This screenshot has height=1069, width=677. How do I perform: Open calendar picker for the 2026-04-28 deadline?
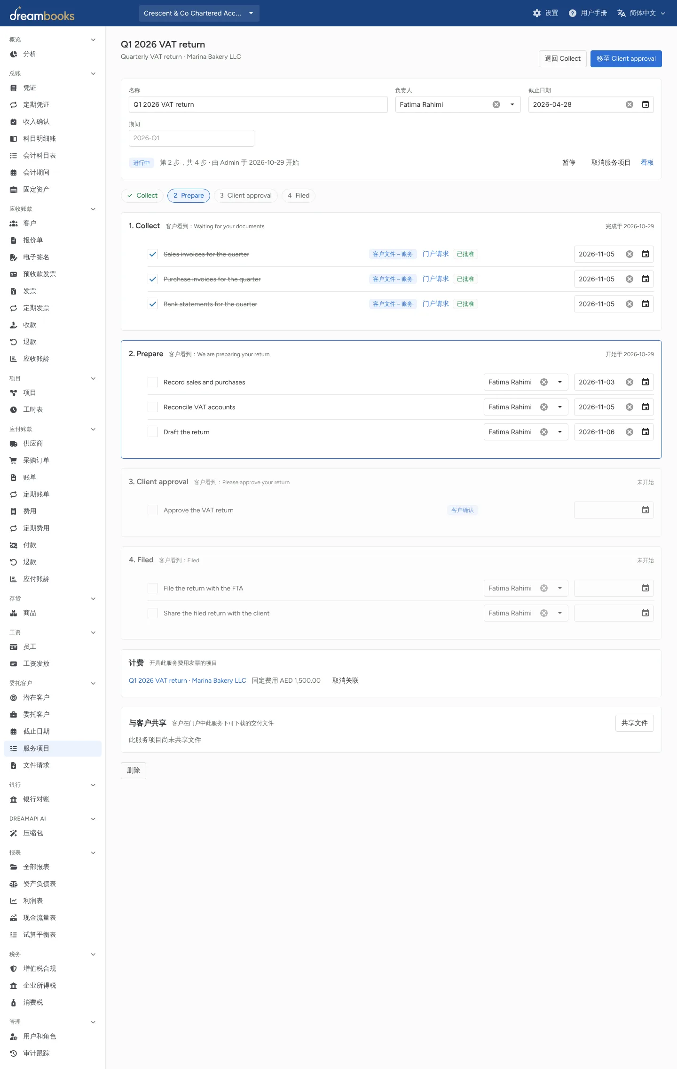pyautogui.click(x=646, y=104)
